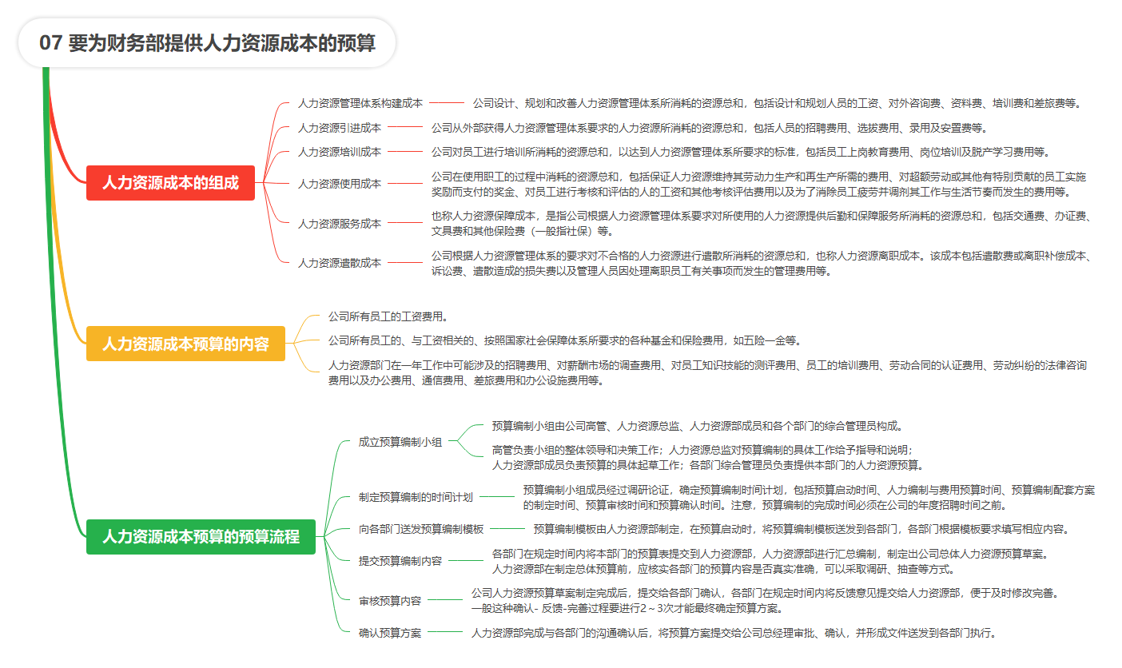Click the description starting '人力资源部门在一年工作中可能涉及的招聘费用'
This screenshot has height=668, width=1122.
pos(707,373)
